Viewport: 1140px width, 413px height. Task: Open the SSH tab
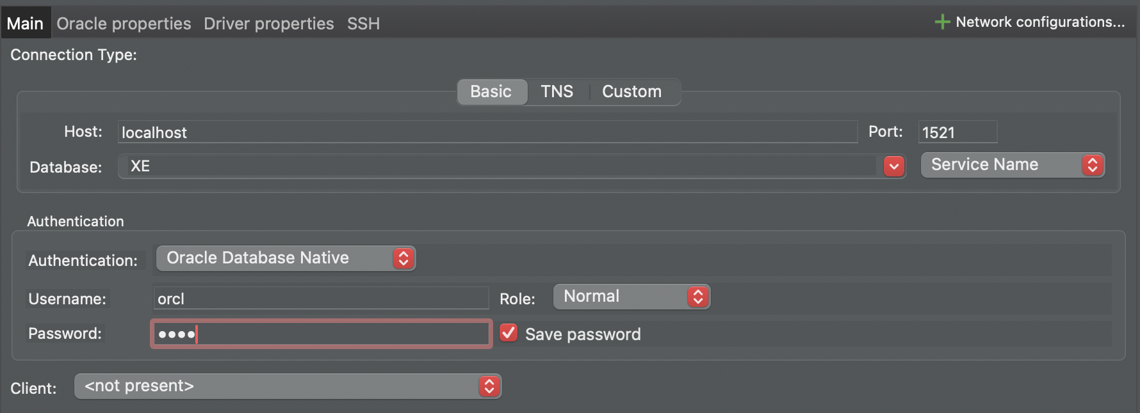(x=363, y=24)
